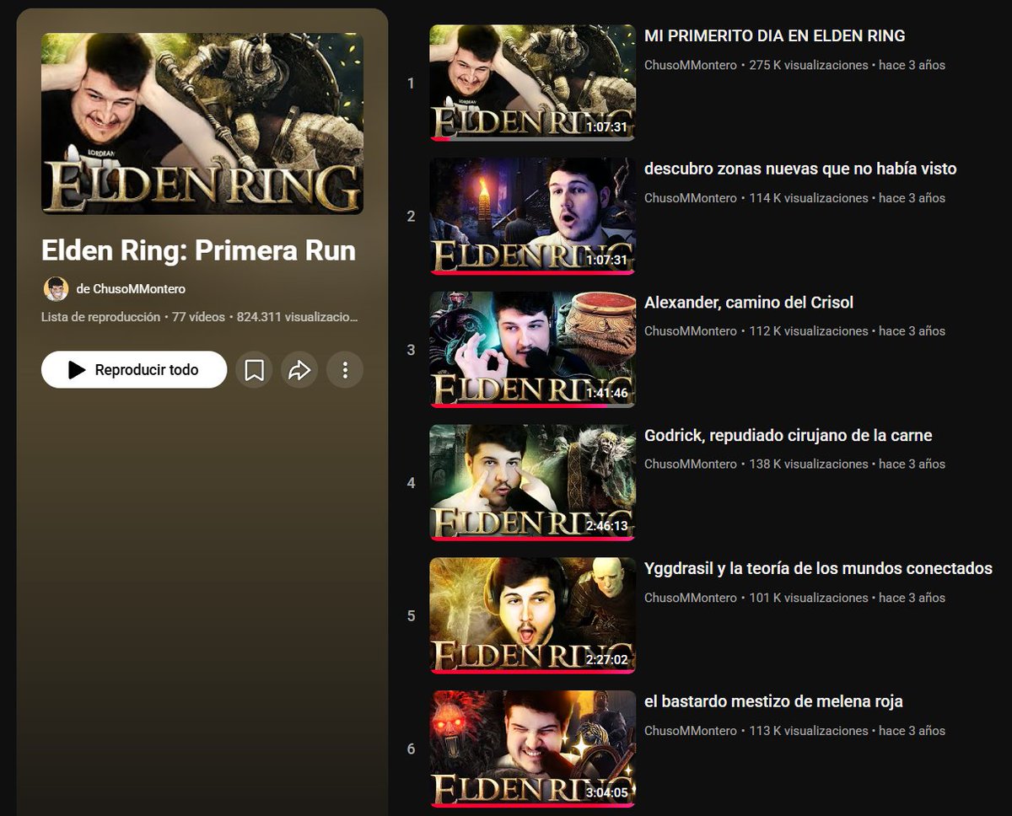Open title 'Alexander, camino del Crisol'

749,303
